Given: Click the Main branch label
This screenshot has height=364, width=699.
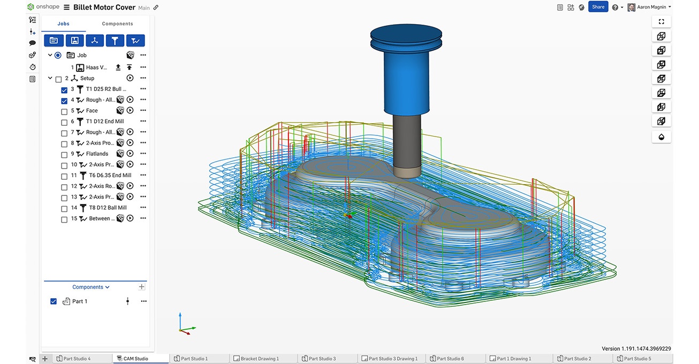Looking at the screenshot, I should (x=144, y=8).
